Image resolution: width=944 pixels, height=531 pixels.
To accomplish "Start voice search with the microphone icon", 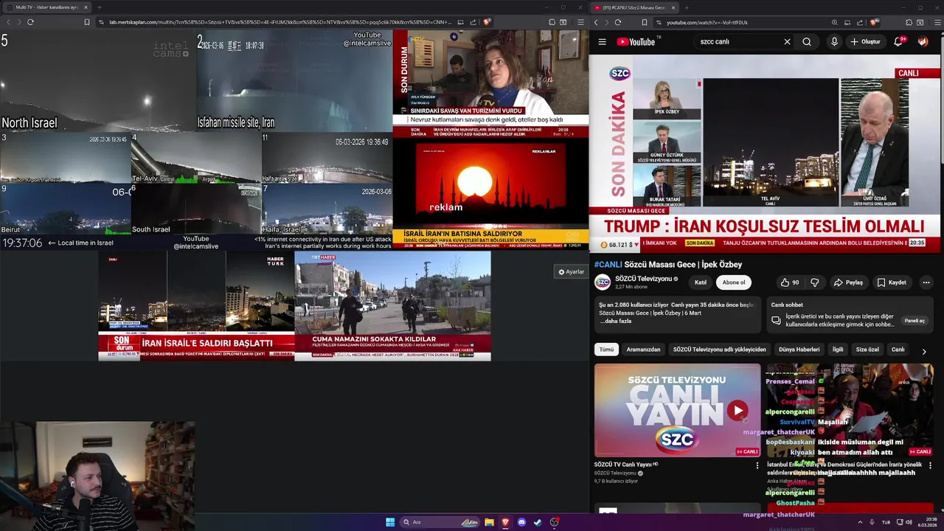I will [x=834, y=42].
